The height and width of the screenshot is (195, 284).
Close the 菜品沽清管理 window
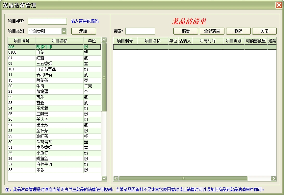278,5
